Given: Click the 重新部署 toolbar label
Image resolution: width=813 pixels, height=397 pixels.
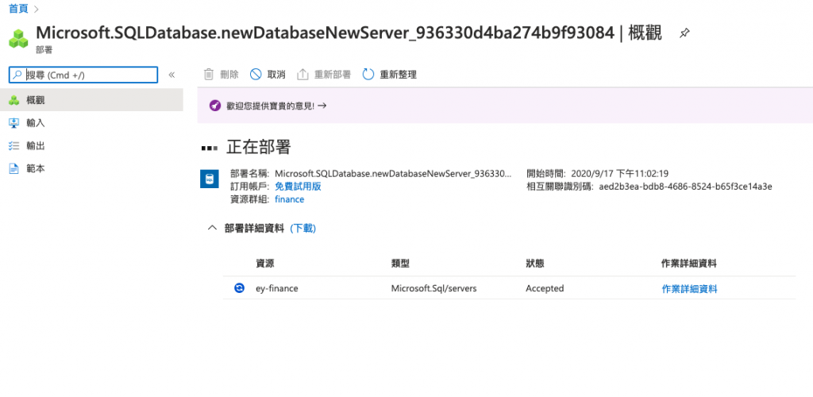Looking at the screenshot, I should [333, 75].
